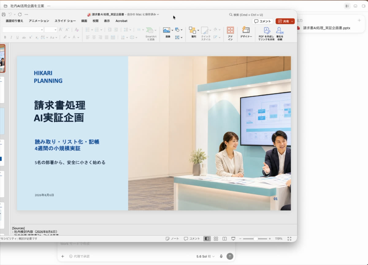Click the decrease indent icon

(x=110, y=30)
